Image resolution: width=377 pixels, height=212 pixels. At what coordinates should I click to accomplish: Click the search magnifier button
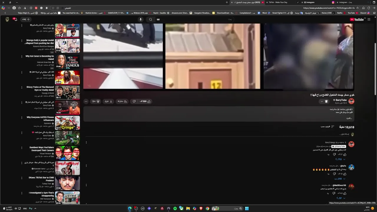coord(151,19)
